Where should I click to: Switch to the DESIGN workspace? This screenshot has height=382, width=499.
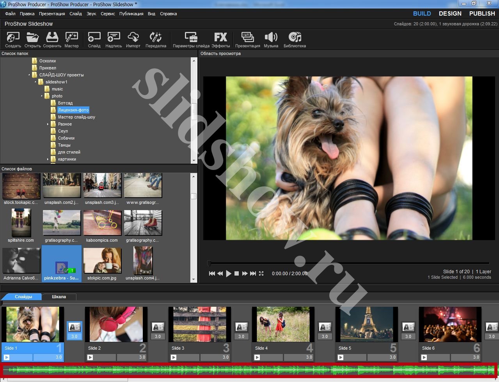450,13
